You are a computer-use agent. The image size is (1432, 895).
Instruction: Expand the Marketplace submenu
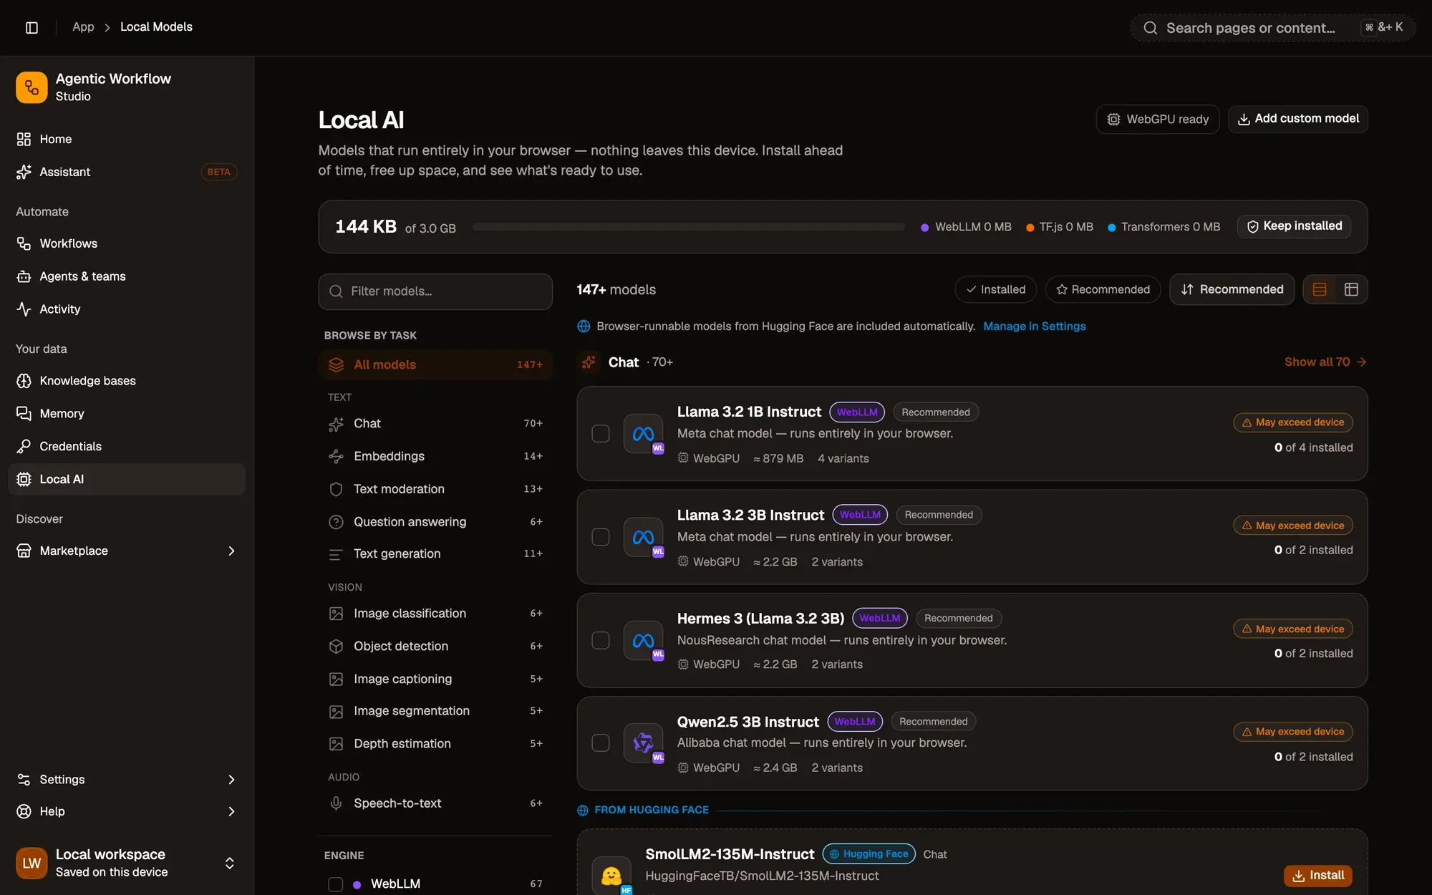(x=231, y=551)
